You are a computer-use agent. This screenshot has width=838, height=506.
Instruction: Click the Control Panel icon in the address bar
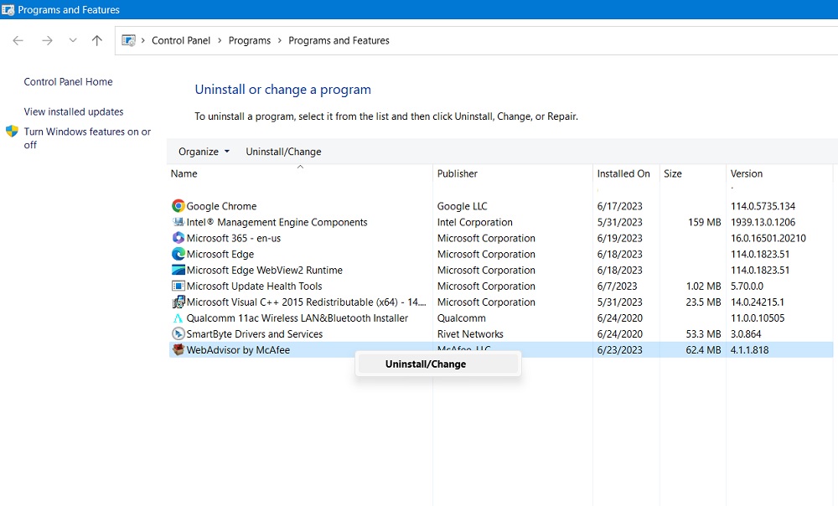pyautogui.click(x=128, y=39)
